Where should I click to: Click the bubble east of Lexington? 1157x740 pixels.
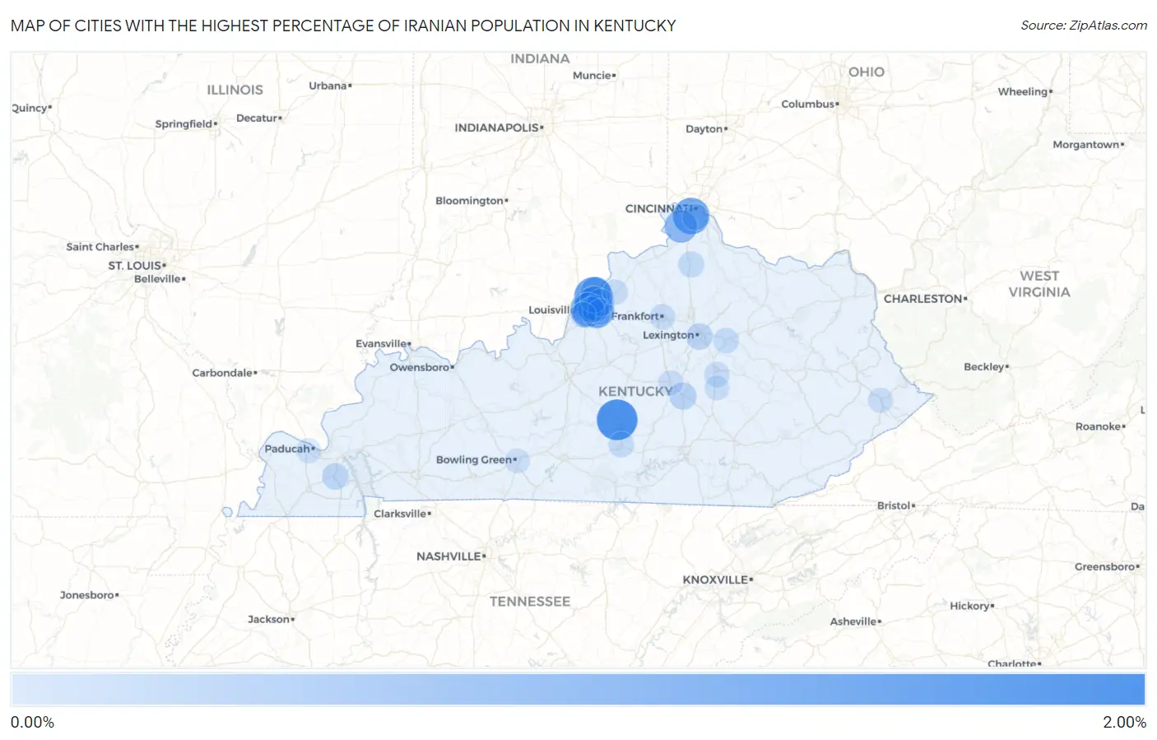tap(726, 340)
